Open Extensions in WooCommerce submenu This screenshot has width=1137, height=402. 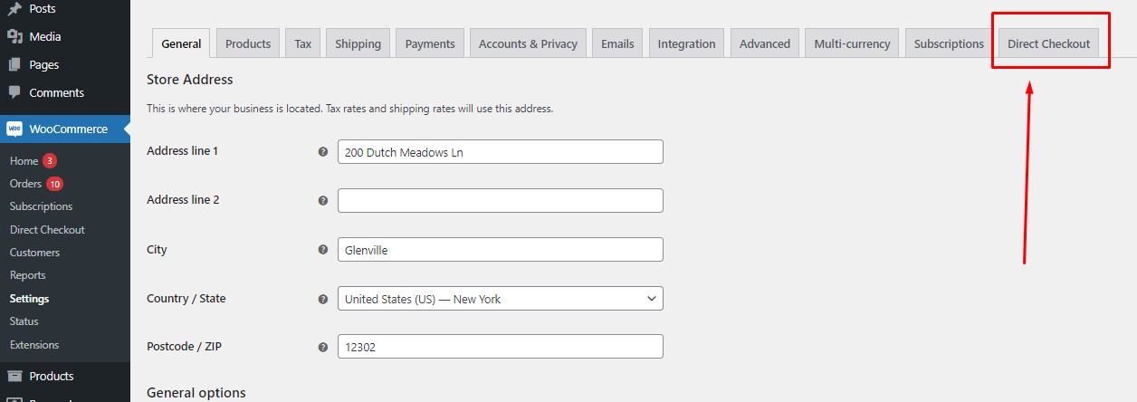tap(33, 345)
